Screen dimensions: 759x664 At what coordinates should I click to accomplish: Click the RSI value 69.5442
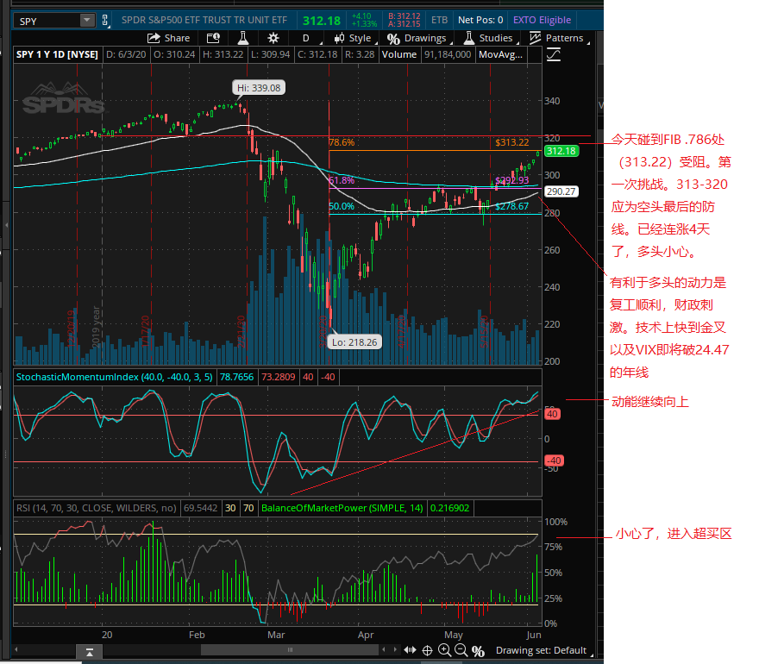point(200,508)
